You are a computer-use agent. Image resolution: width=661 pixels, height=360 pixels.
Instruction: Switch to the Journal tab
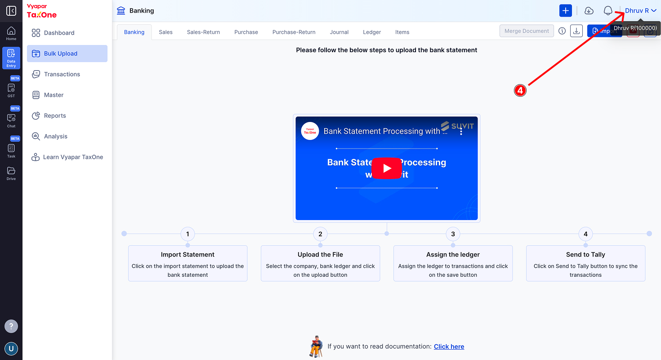pyautogui.click(x=339, y=32)
